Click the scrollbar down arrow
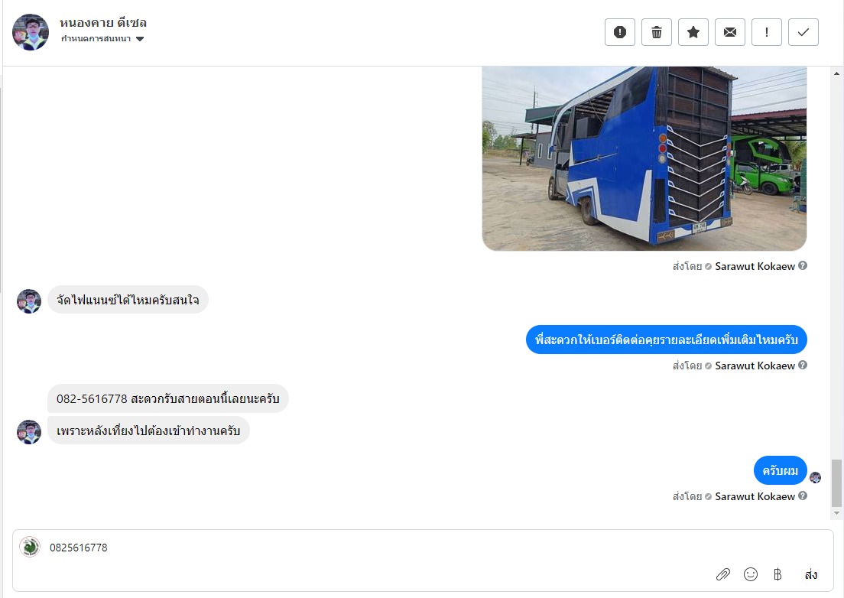The width and height of the screenshot is (844, 598). click(836, 513)
